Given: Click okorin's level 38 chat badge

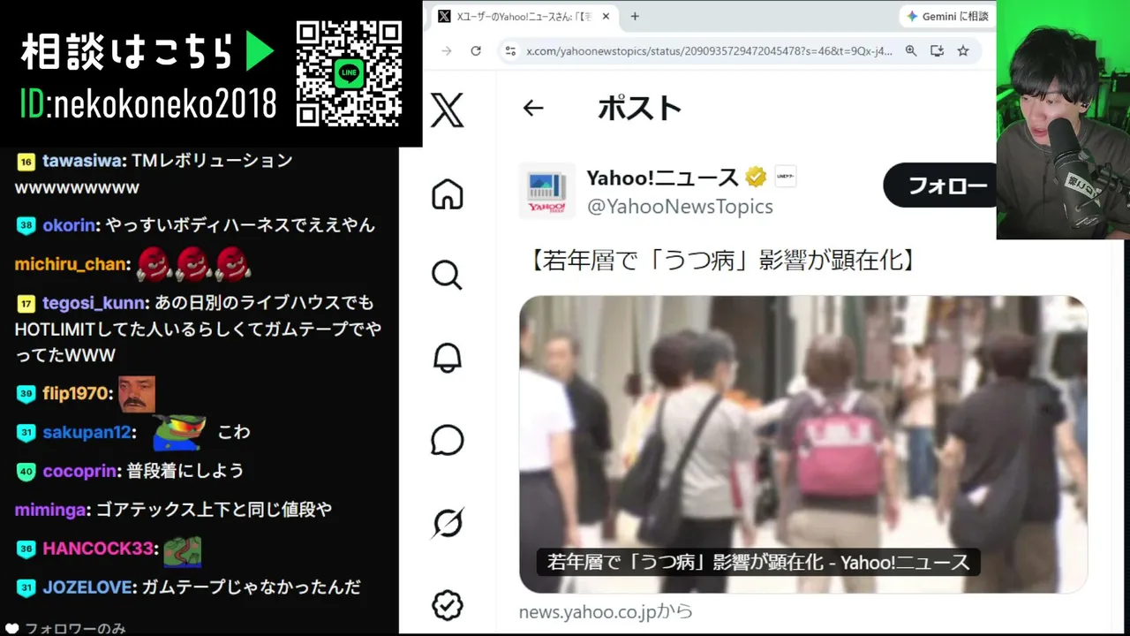Looking at the screenshot, I should click(x=26, y=226).
